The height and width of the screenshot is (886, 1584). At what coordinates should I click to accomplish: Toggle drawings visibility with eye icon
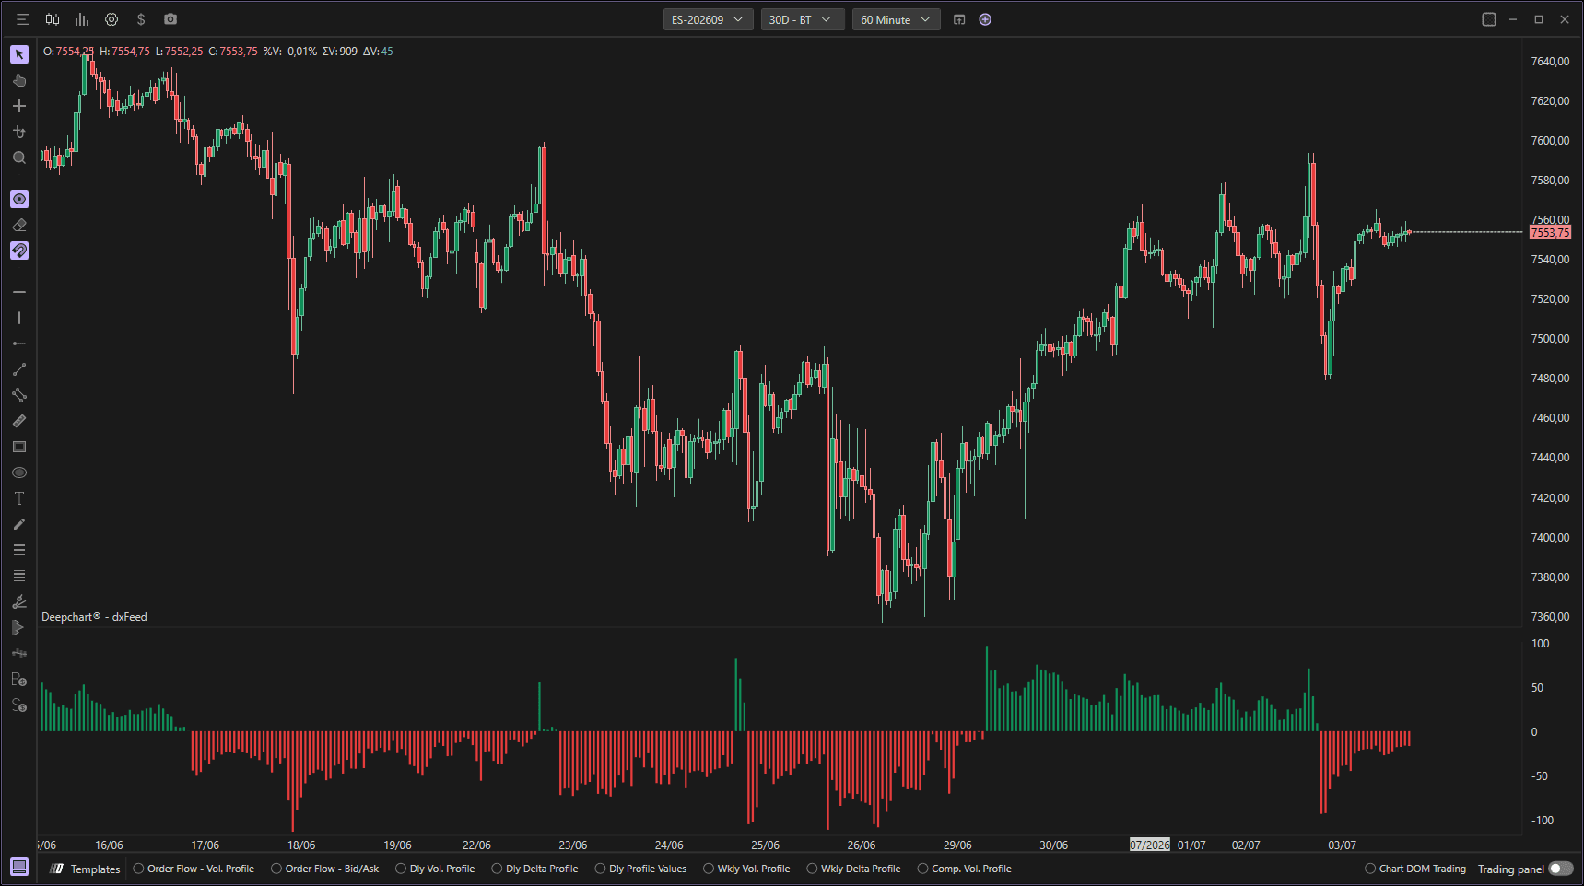coord(19,199)
